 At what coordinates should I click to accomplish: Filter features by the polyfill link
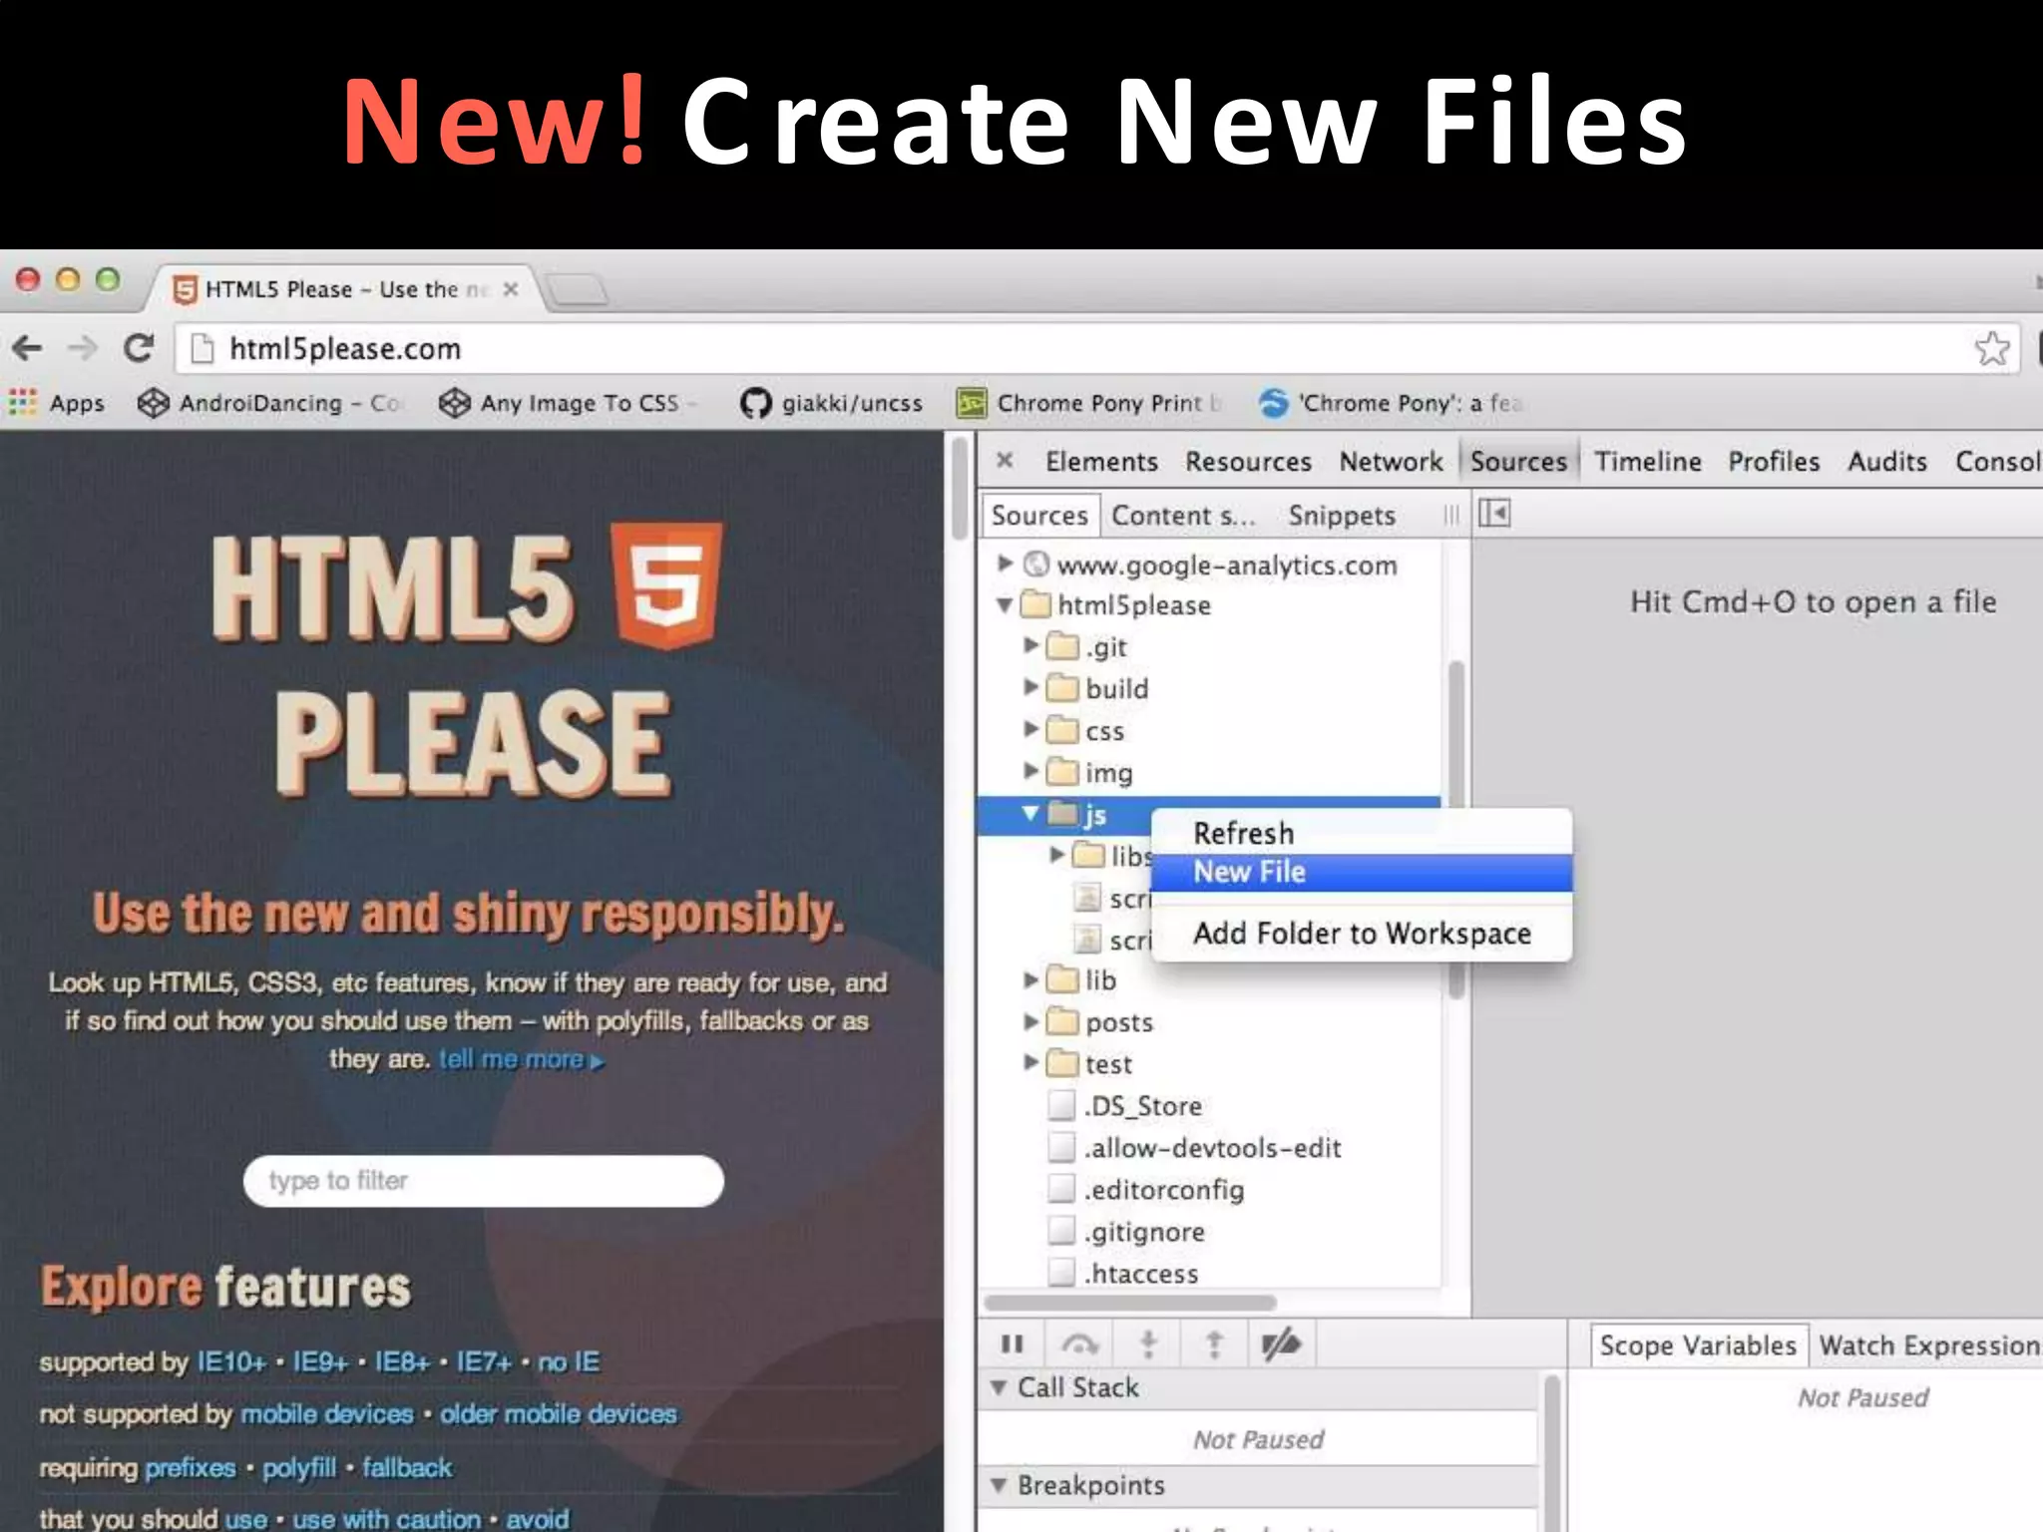point(299,1468)
